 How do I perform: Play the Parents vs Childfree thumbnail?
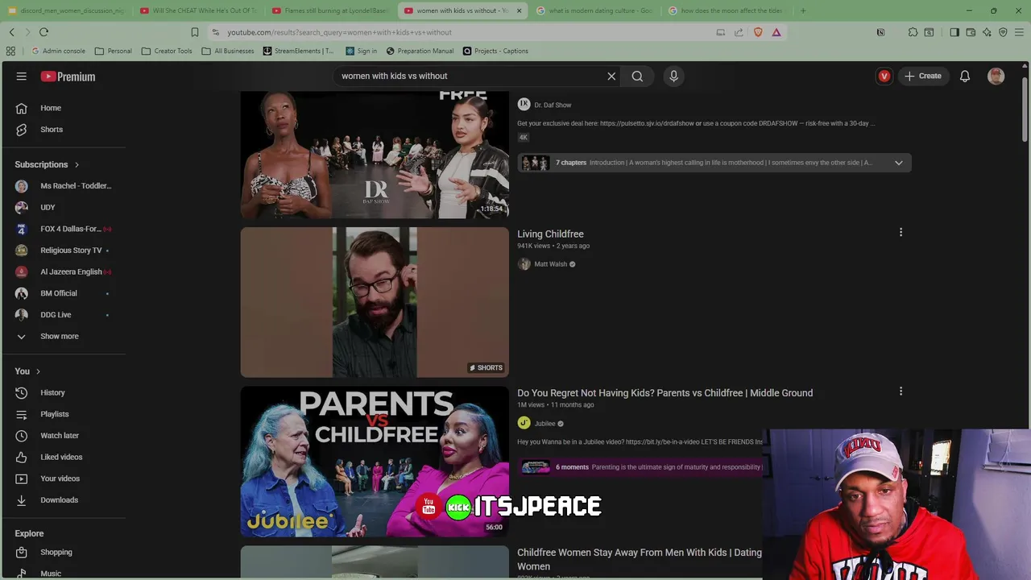375,462
